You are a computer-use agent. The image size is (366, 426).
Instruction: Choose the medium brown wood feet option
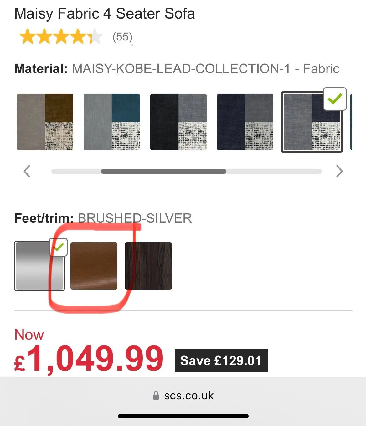pyautogui.click(x=94, y=266)
